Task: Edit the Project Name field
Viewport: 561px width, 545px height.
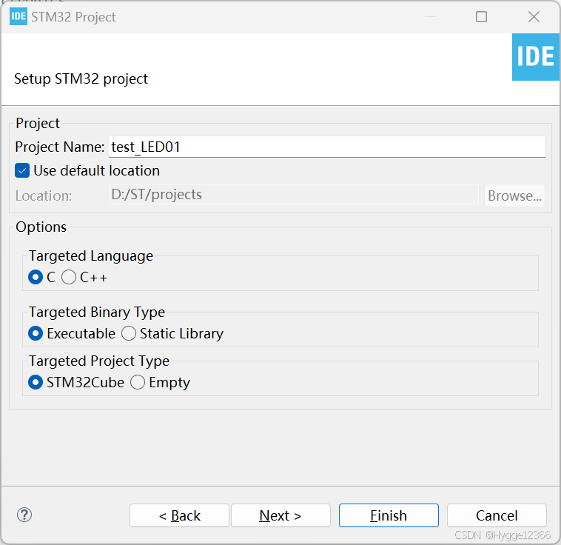Action: 327,147
